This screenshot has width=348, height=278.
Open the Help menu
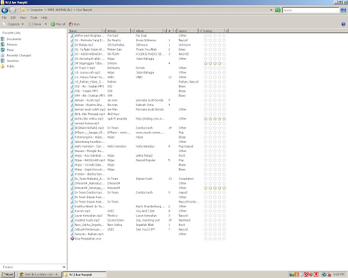[44, 18]
